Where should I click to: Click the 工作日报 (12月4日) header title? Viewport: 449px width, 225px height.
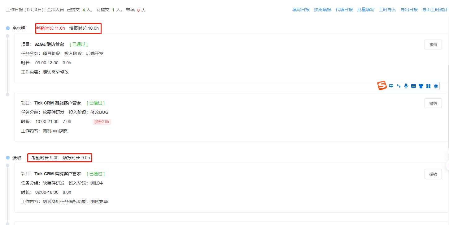24,10
